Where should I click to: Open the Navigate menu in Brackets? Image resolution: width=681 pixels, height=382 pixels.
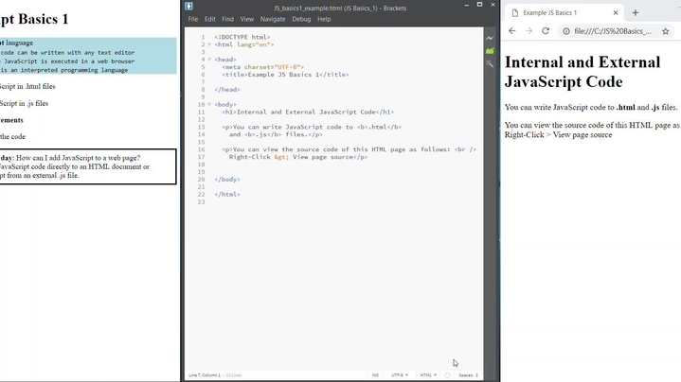coord(273,19)
